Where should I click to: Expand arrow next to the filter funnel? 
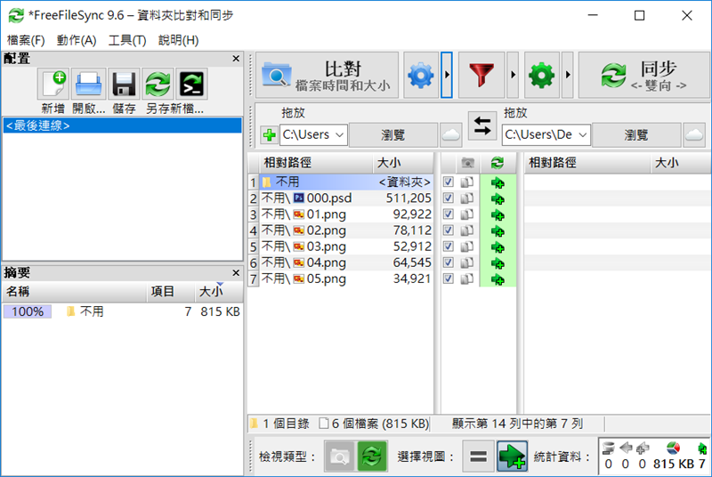coord(513,75)
